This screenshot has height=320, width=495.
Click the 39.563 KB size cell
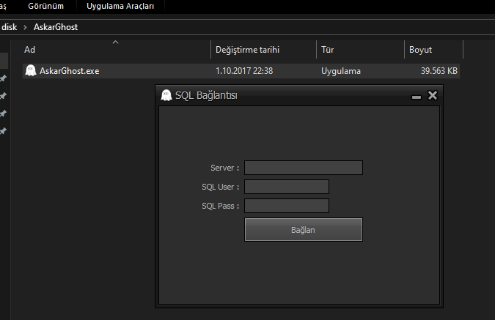(439, 71)
